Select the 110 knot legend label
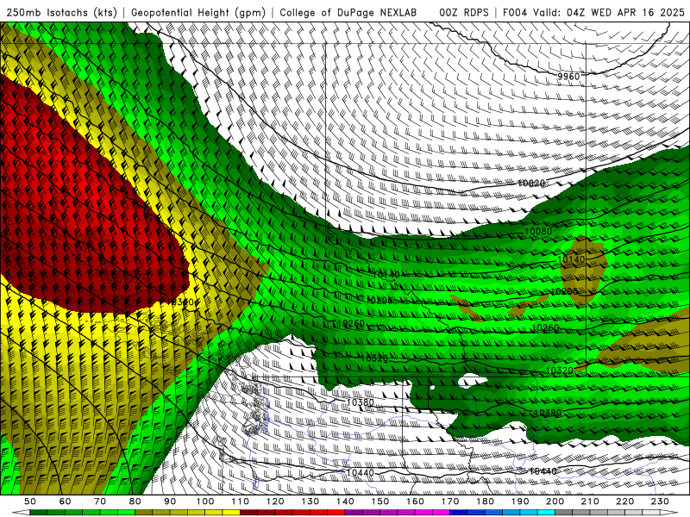Image resolution: width=690 pixels, height=517 pixels. 241,501
